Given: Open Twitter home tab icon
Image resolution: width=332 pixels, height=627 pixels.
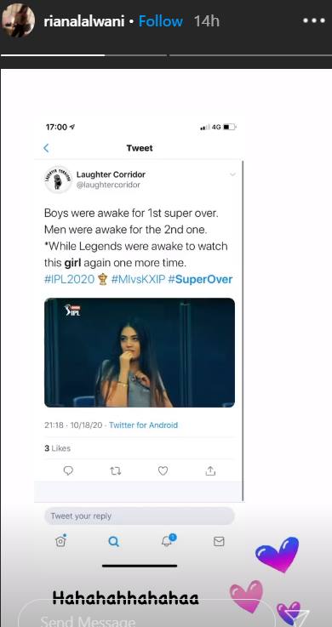Looking at the screenshot, I should pyautogui.click(x=60, y=541).
